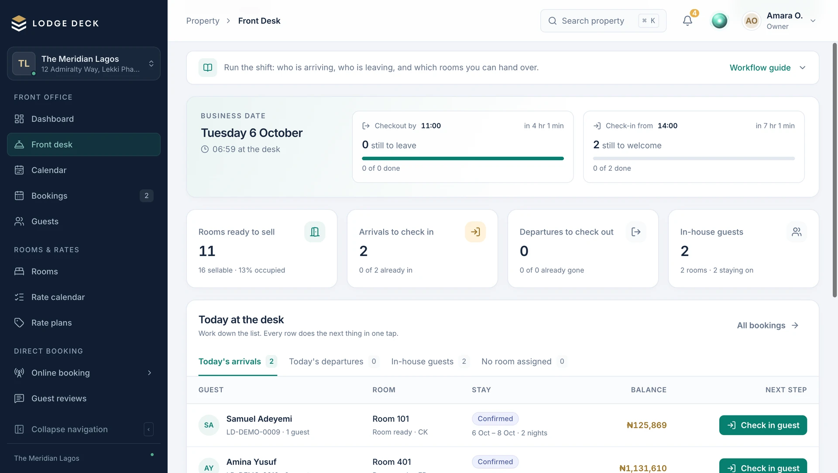Switch to No room assigned tab
The height and width of the screenshot is (473, 838).
524,362
